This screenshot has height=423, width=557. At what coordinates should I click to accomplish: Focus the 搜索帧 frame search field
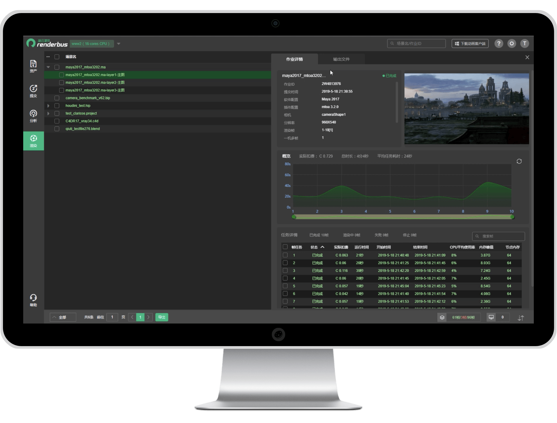498,236
